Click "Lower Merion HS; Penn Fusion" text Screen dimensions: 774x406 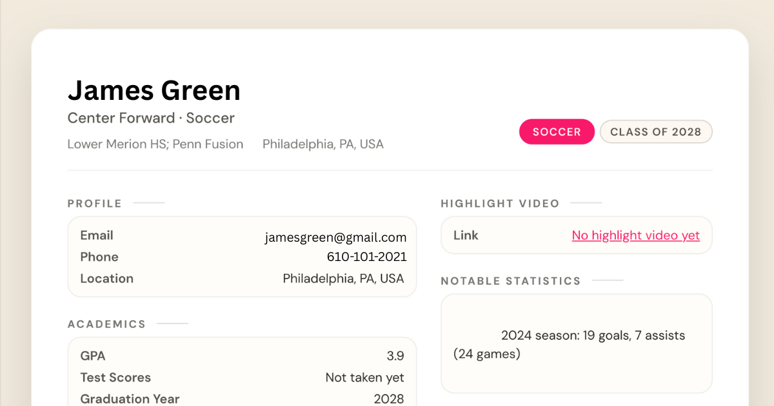click(x=155, y=144)
